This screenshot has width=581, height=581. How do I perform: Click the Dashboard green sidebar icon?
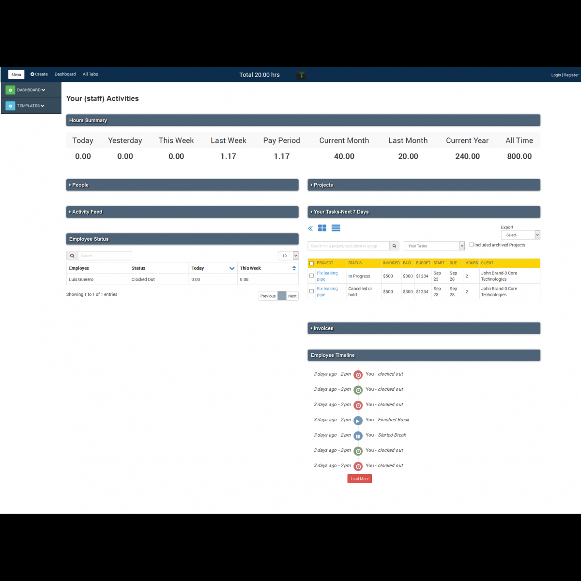click(x=10, y=90)
